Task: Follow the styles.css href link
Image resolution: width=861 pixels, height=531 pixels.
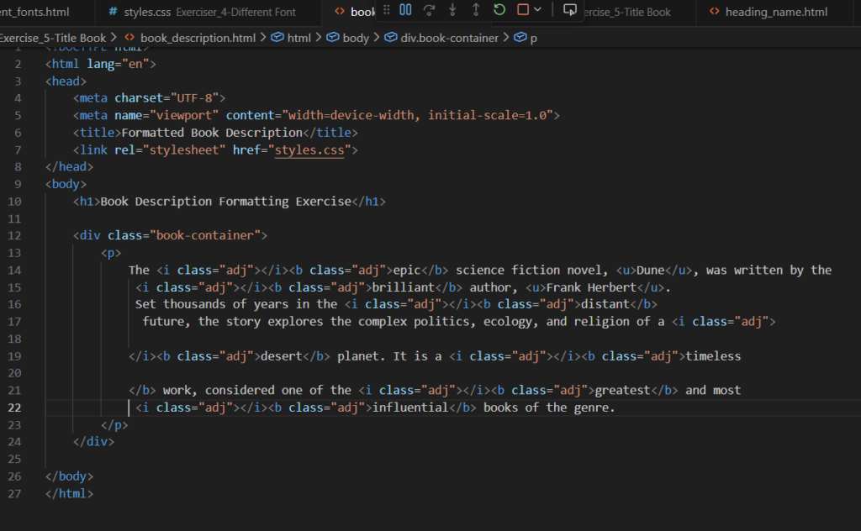Action: click(309, 150)
